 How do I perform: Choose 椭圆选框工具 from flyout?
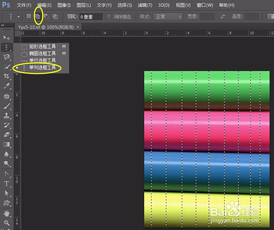41,53
